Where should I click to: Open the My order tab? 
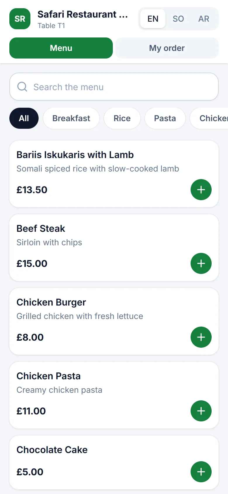[167, 48]
